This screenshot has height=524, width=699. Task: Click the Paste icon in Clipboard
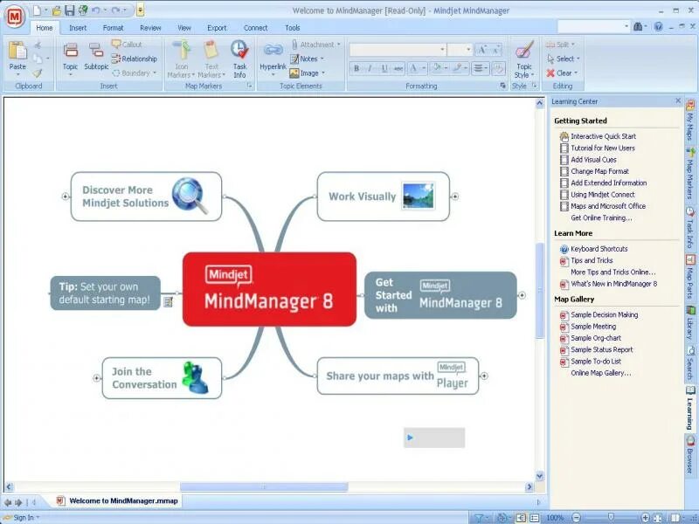(17, 51)
